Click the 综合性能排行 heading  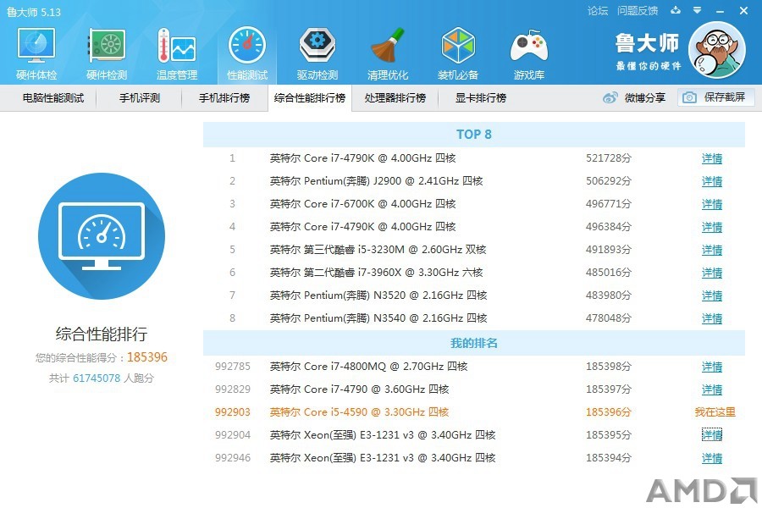[101, 334]
